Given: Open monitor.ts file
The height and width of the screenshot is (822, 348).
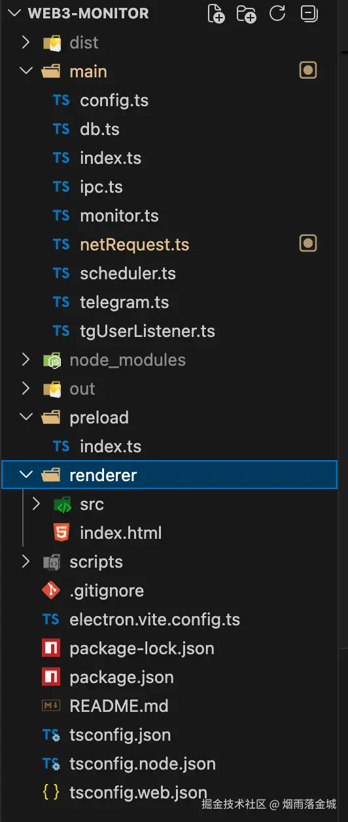Looking at the screenshot, I should [x=119, y=216].
